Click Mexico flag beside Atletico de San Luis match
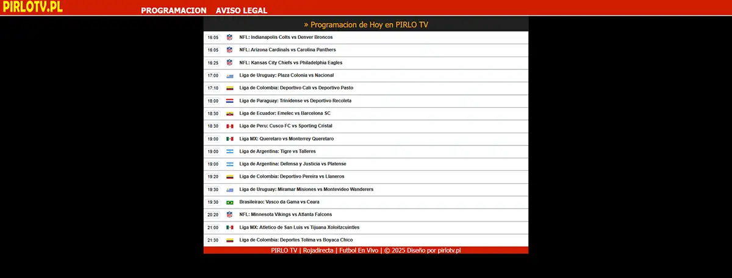 tap(230, 228)
